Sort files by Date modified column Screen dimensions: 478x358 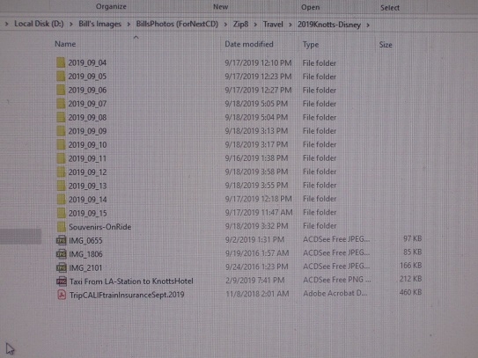coord(249,44)
